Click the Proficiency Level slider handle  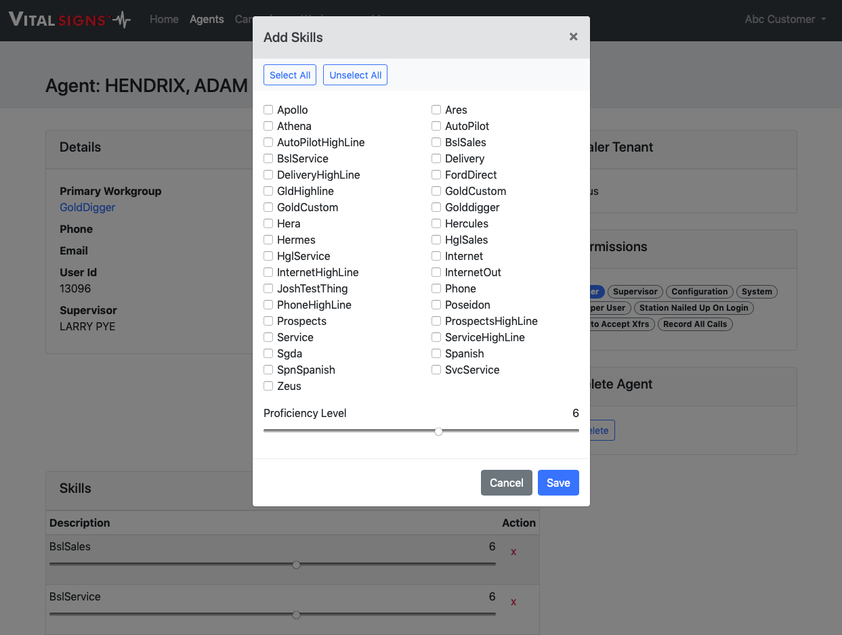click(438, 431)
